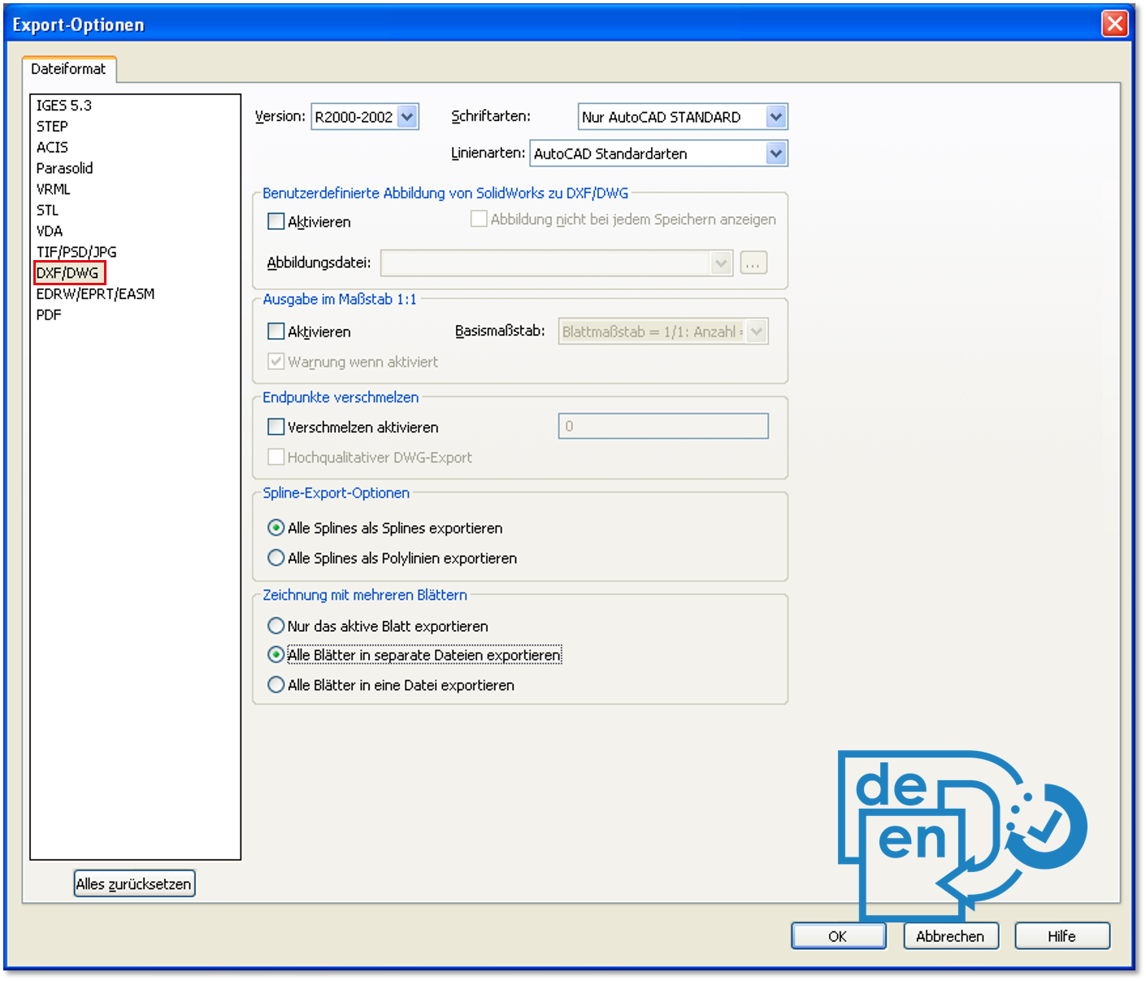The height and width of the screenshot is (981, 1146).
Task: Enable Aktivieren for custom DXF/DWG mapping
Action: click(276, 222)
